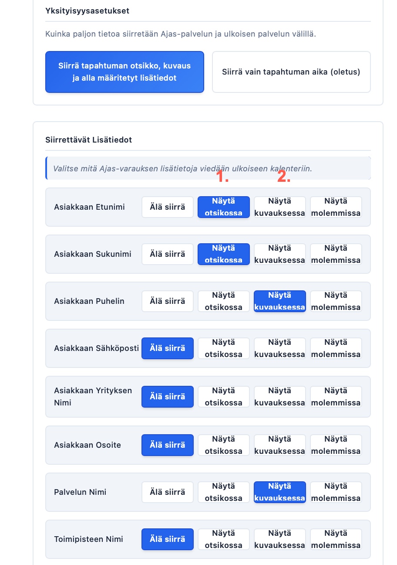Set Asiakkaan Yrityksen Nimi to 'Näytä otsikossa'
This screenshot has width=397, height=565.
(224, 397)
